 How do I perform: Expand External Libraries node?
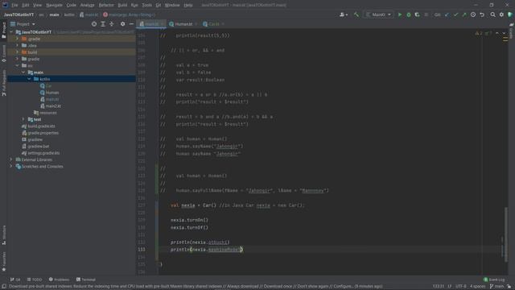(x=11, y=159)
